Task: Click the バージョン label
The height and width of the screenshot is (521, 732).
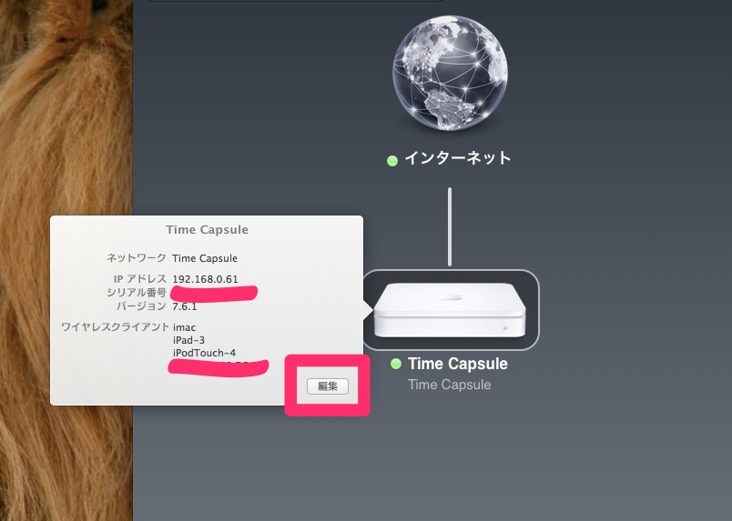Action: point(141,306)
